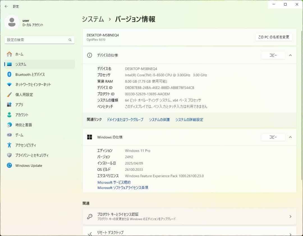Open プライバシーとセキュリティ in the sidebar
Viewport: 303px width, 236px height.
coord(40,155)
